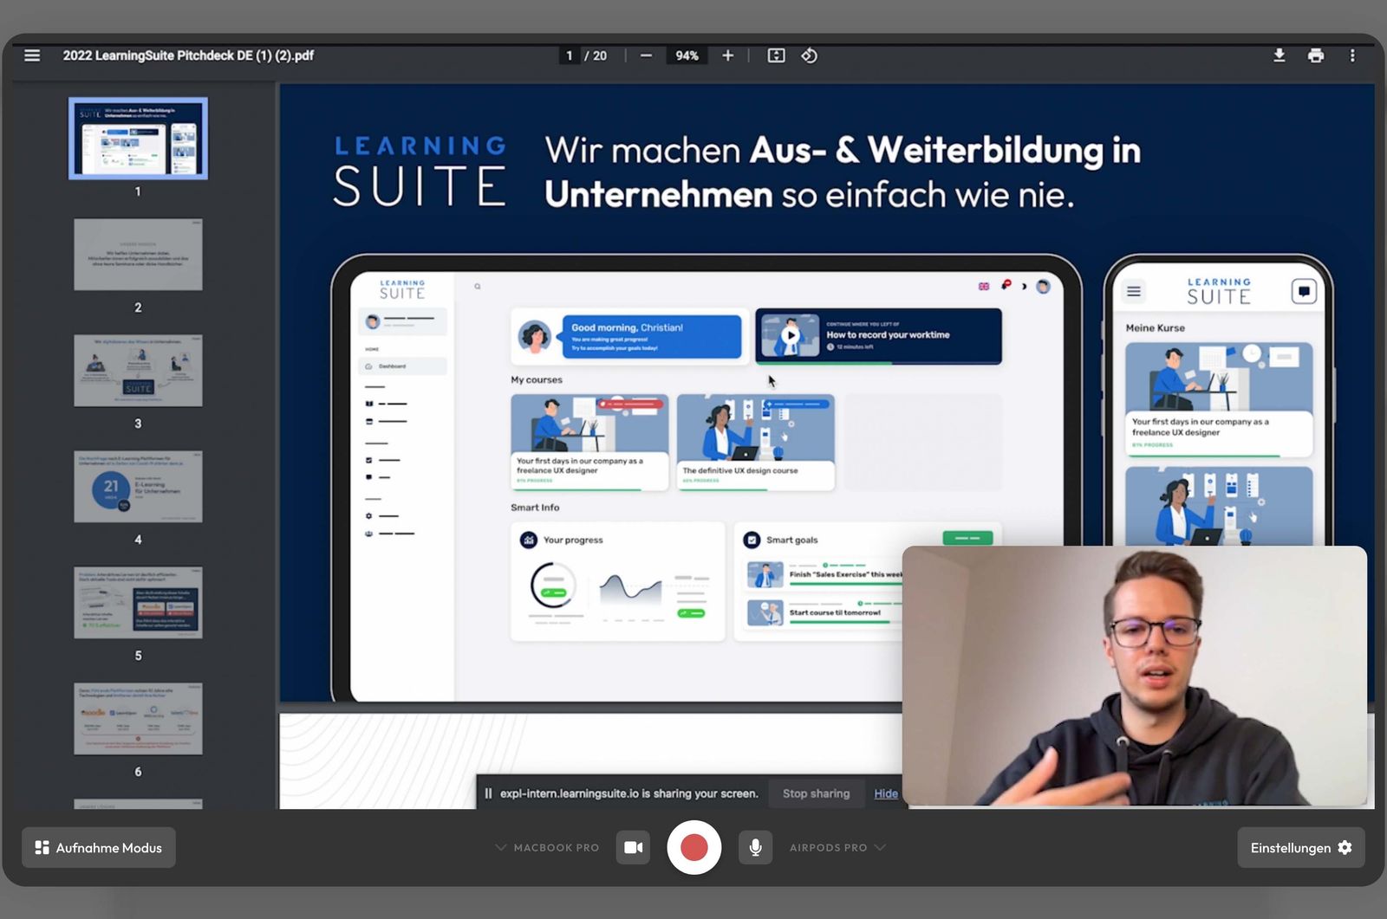Toggle the camera on or off
The image size is (1387, 919).
(633, 847)
